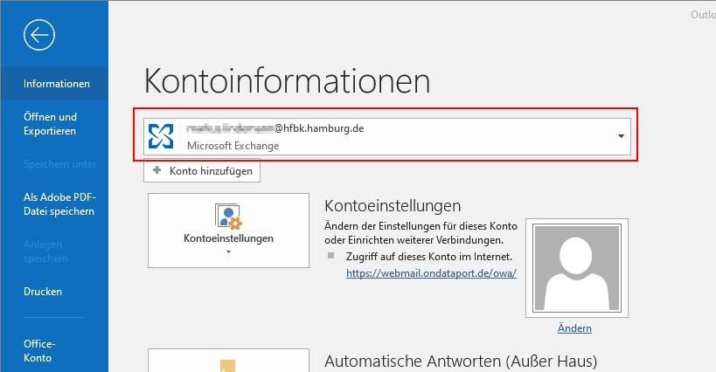This screenshot has height=372, width=716.
Task: Click the green plus icon beside Konto hinzufügen
Action: point(157,170)
